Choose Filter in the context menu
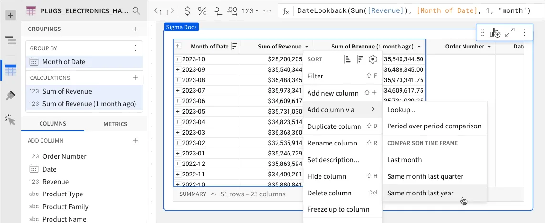The image size is (545, 223). coord(343,76)
